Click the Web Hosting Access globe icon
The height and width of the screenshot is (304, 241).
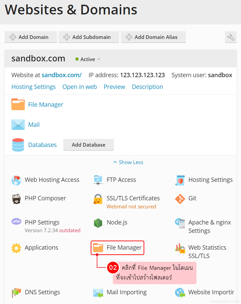click(16, 180)
